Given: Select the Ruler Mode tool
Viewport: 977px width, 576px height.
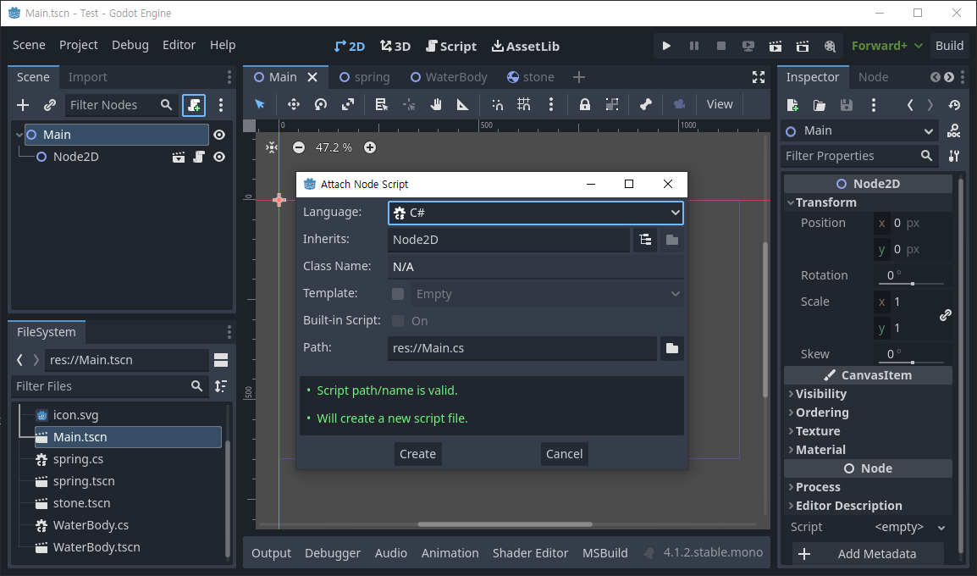Looking at the screenshot, I should [x=463, y=104].
